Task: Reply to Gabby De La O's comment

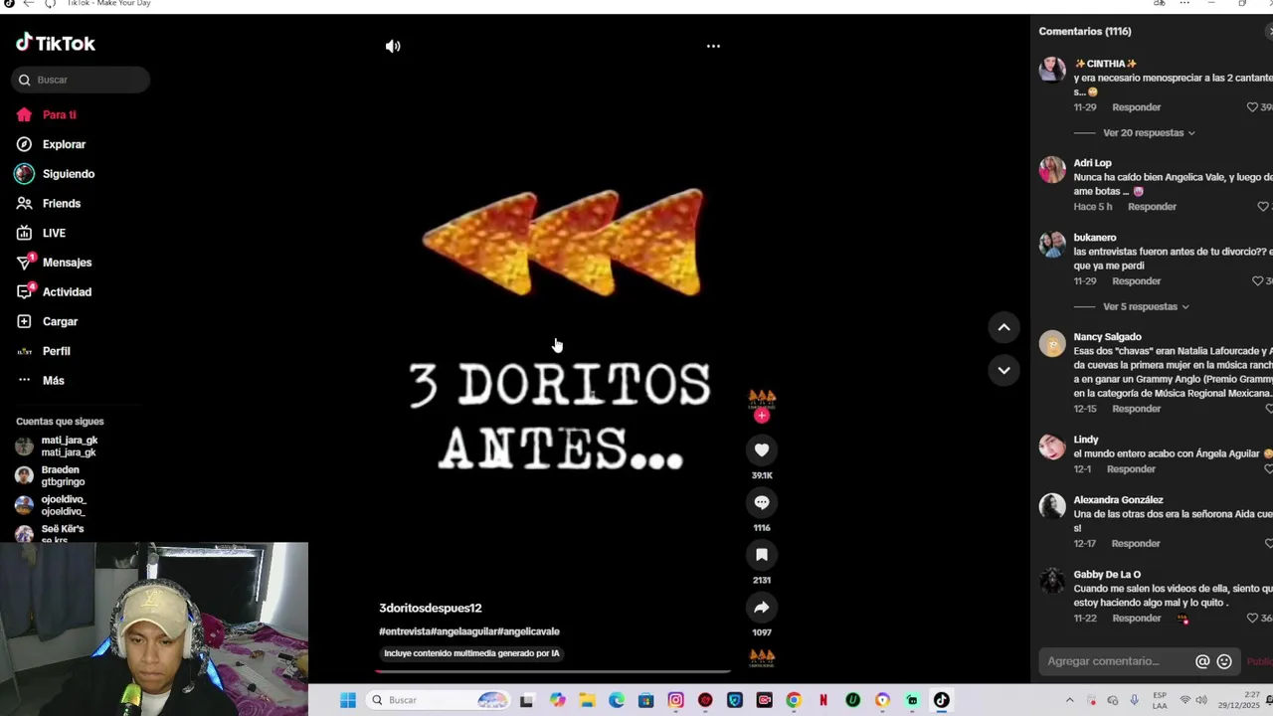Action: point(1136,619)
